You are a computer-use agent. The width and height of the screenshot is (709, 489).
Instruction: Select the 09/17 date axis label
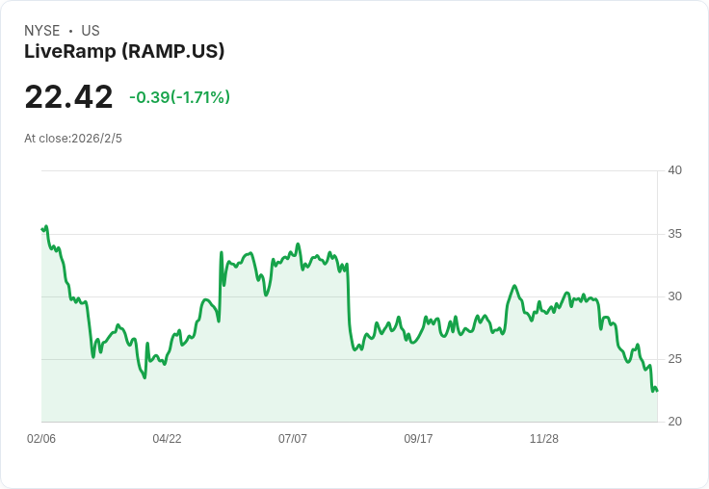[x=418, y=439]
